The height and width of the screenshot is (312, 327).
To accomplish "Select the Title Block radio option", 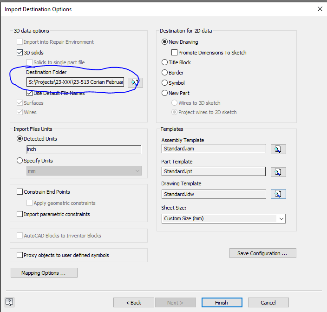I will point(164,62).
